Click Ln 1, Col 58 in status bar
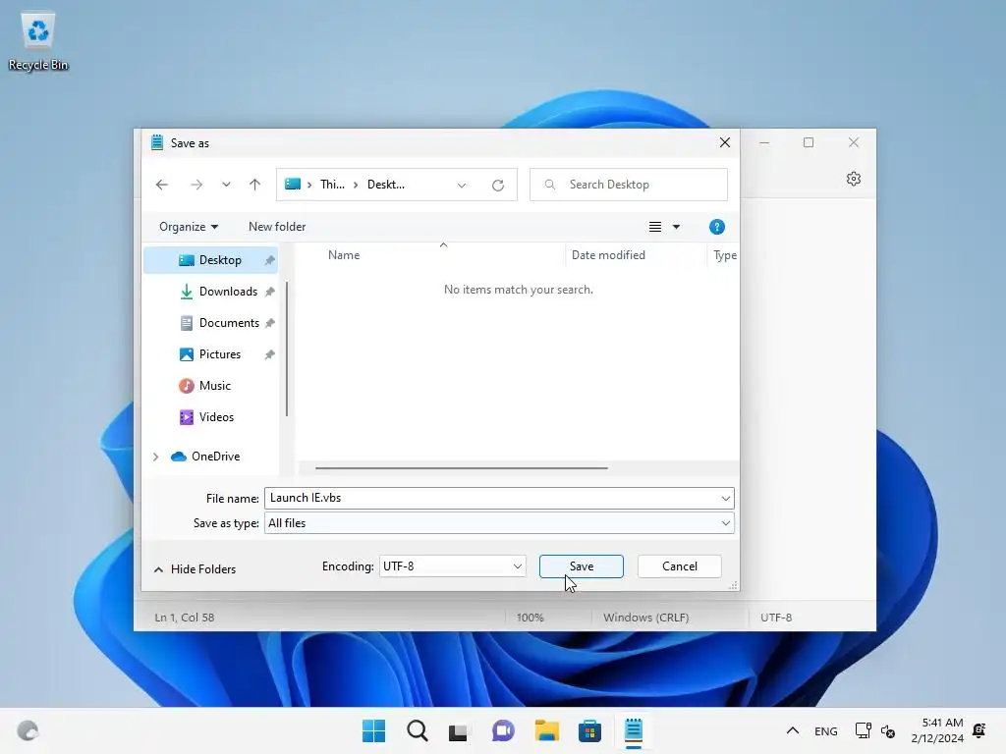Image resolution: width=1006 pixels, height=754 pixels. pos(184,618)
